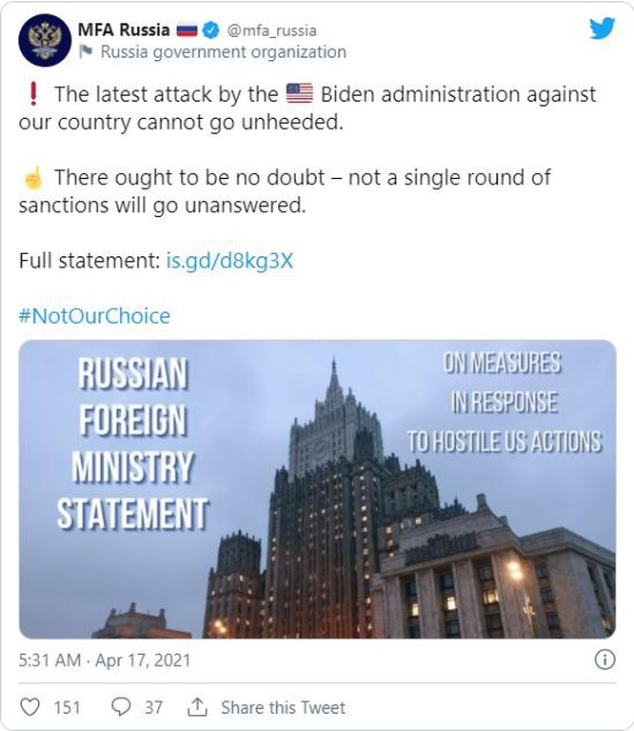
Task: Open the is.gd/d8kg3X statement link
Action: pyautogui.click(x=229, y=260)
